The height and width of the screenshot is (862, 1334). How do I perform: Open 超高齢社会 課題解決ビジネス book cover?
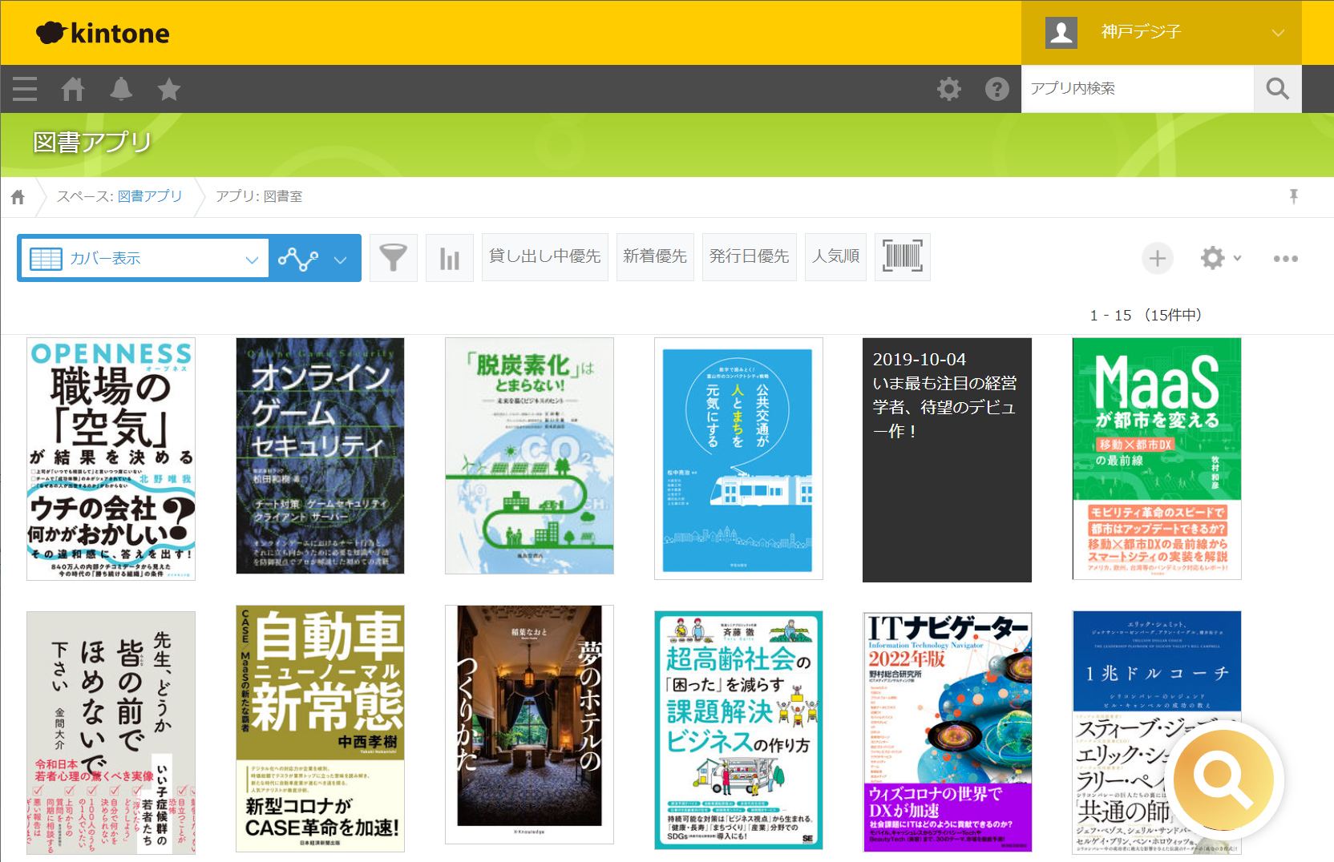738,731
